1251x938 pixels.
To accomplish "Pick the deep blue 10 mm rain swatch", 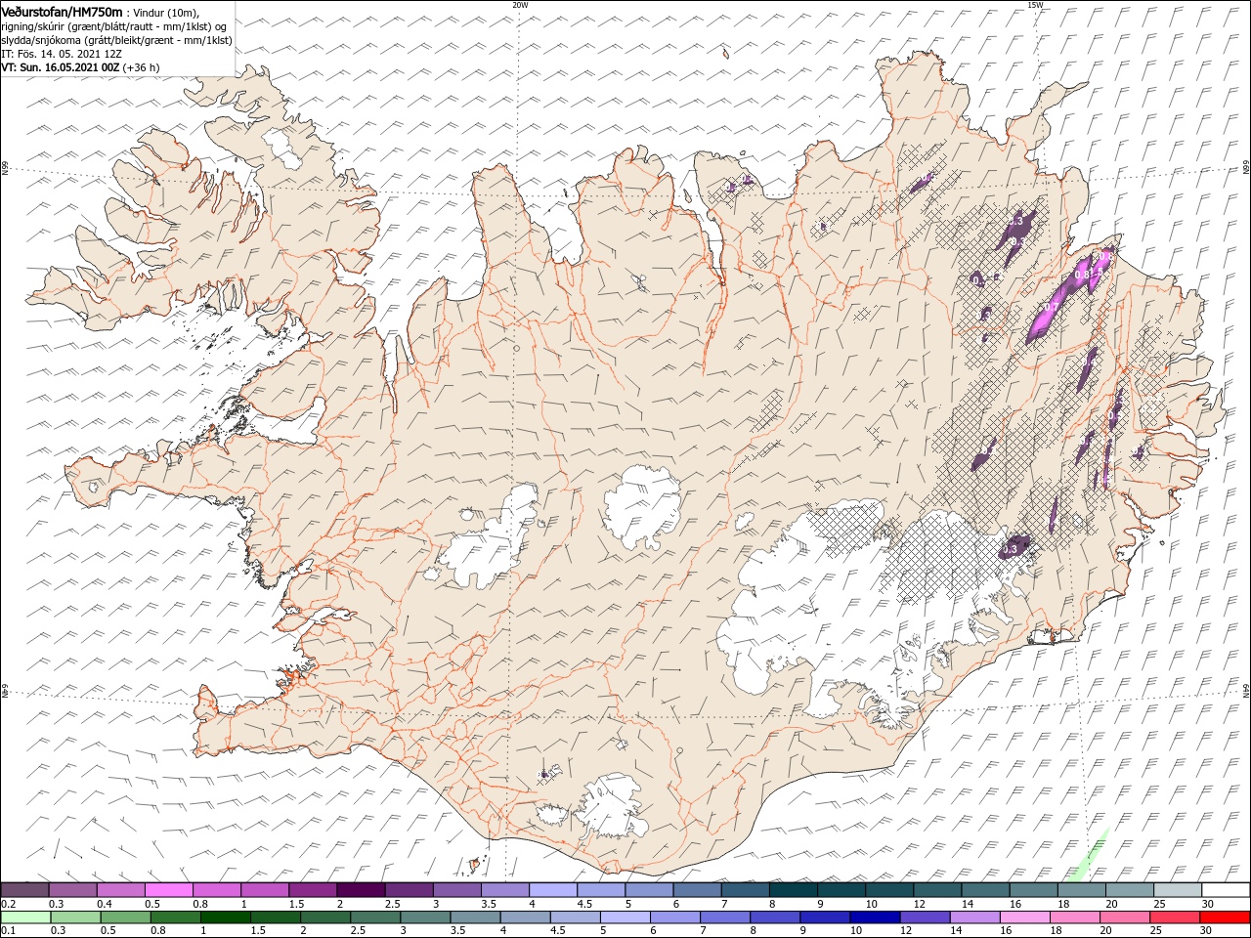I will (875, 917).
